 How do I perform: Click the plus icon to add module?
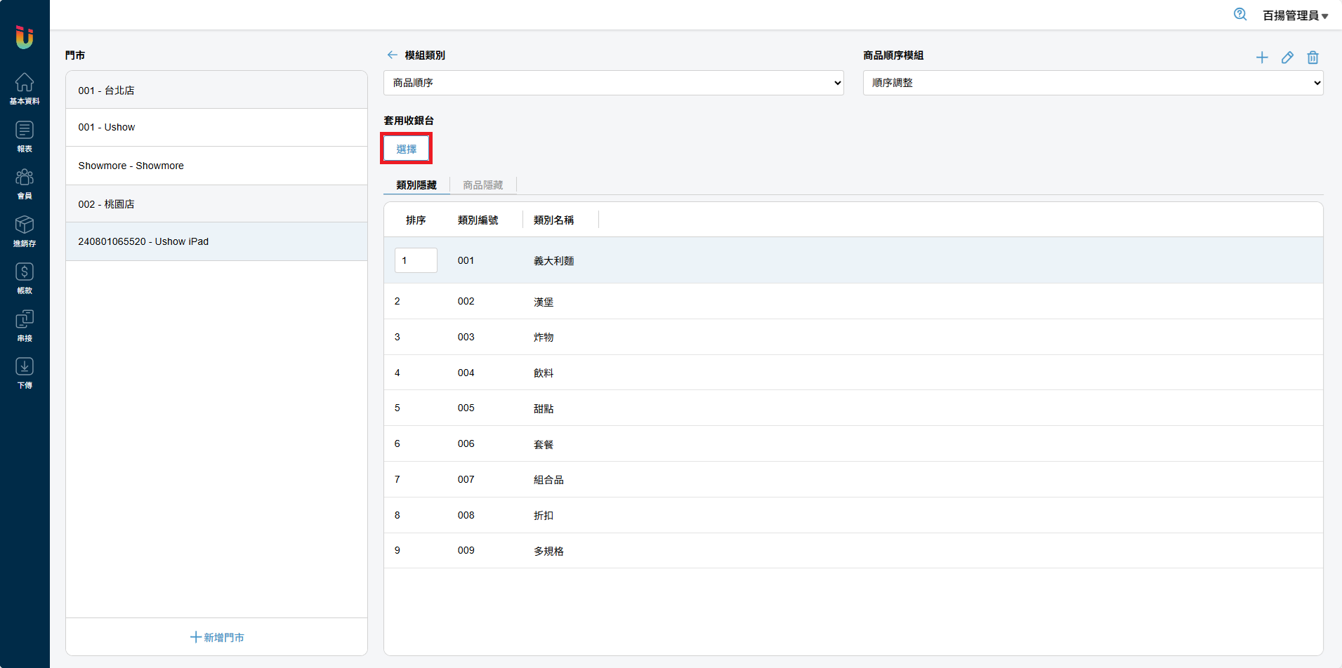1262,58
